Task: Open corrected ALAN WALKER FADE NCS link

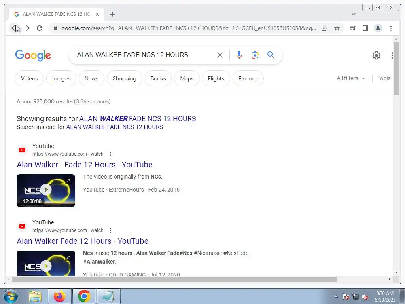Action: click(138, 119)
